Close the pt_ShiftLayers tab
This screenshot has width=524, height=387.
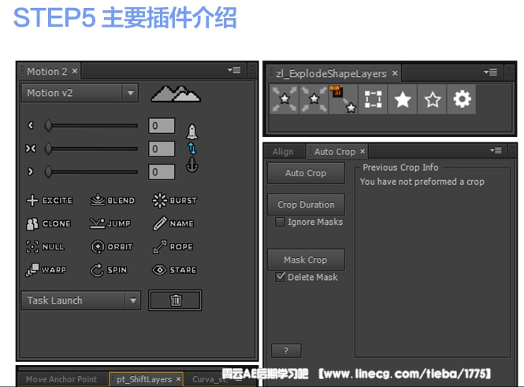pos(178,379)
